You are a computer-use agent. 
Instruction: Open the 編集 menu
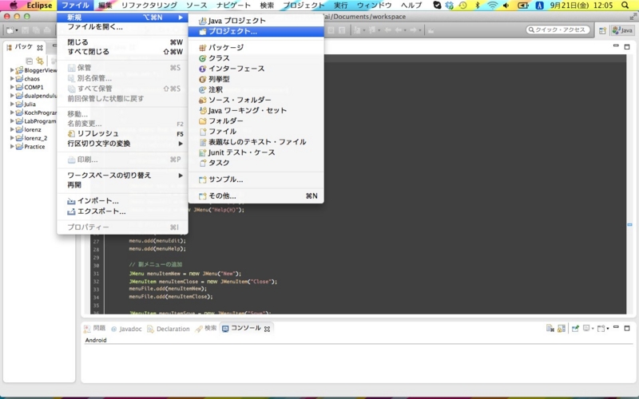105,6
